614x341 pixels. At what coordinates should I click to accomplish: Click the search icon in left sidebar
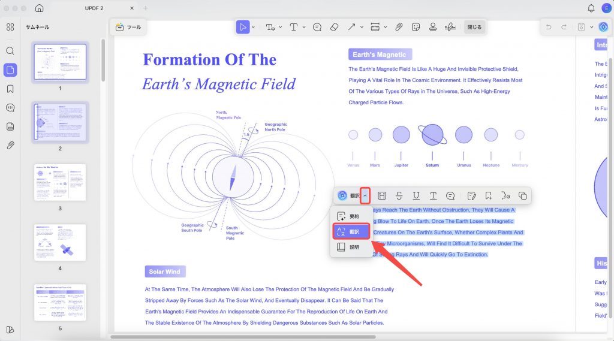pos(10,51)
